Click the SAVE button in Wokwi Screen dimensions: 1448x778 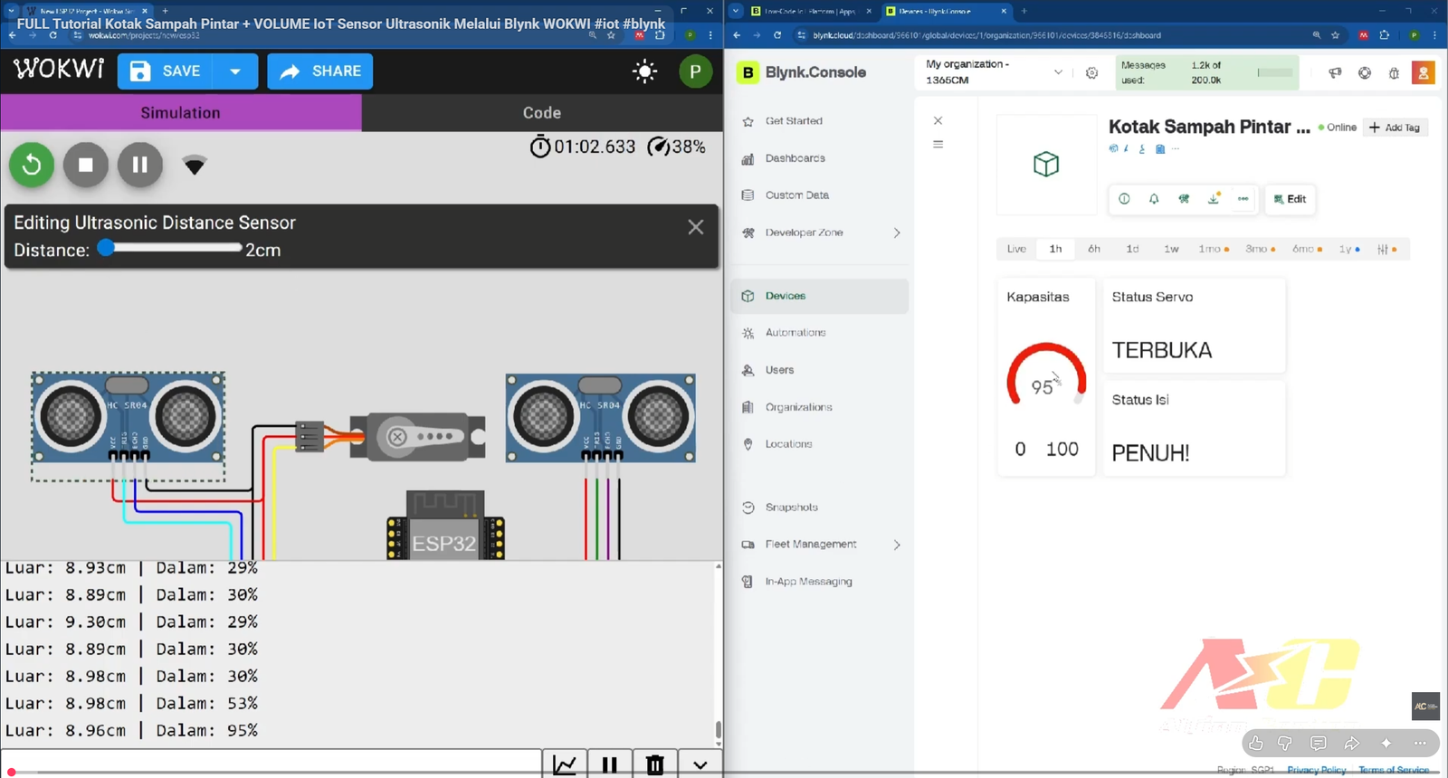click(x=166, y=71)
